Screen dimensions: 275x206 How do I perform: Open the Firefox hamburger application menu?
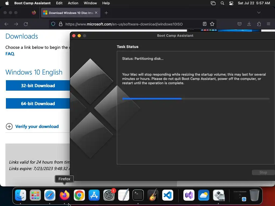(x=268, y=24)
